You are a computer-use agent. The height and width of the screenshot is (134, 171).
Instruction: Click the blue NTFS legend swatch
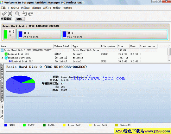tap(6, 125)
